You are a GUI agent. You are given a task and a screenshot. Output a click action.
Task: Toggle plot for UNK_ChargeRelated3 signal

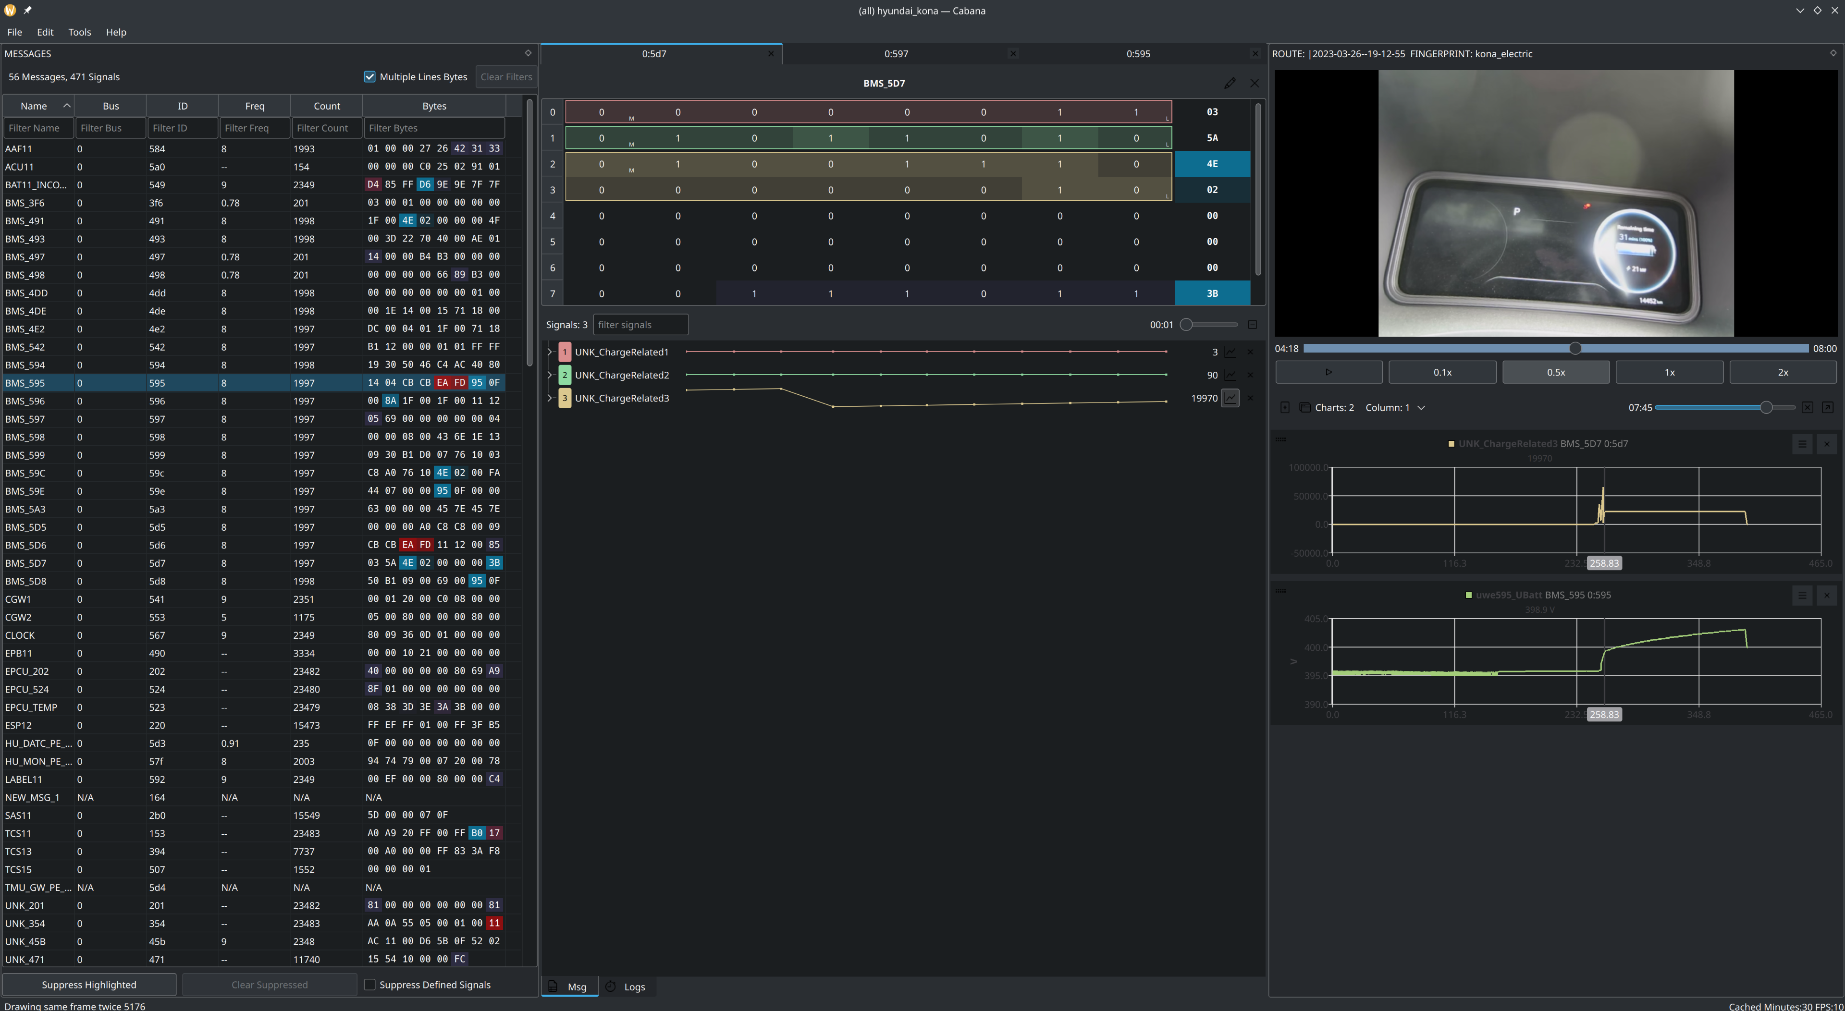click(1230, 398)
